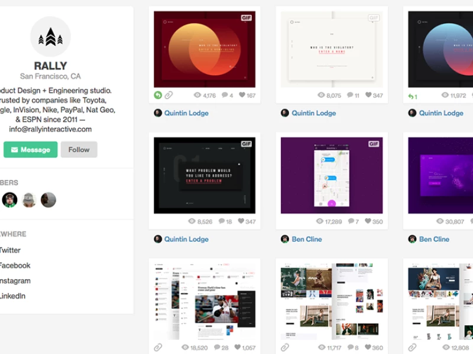This screenshot has height=354, width=473.
Task: Click the RALLY team name heading
Action: tap(50, 66)
